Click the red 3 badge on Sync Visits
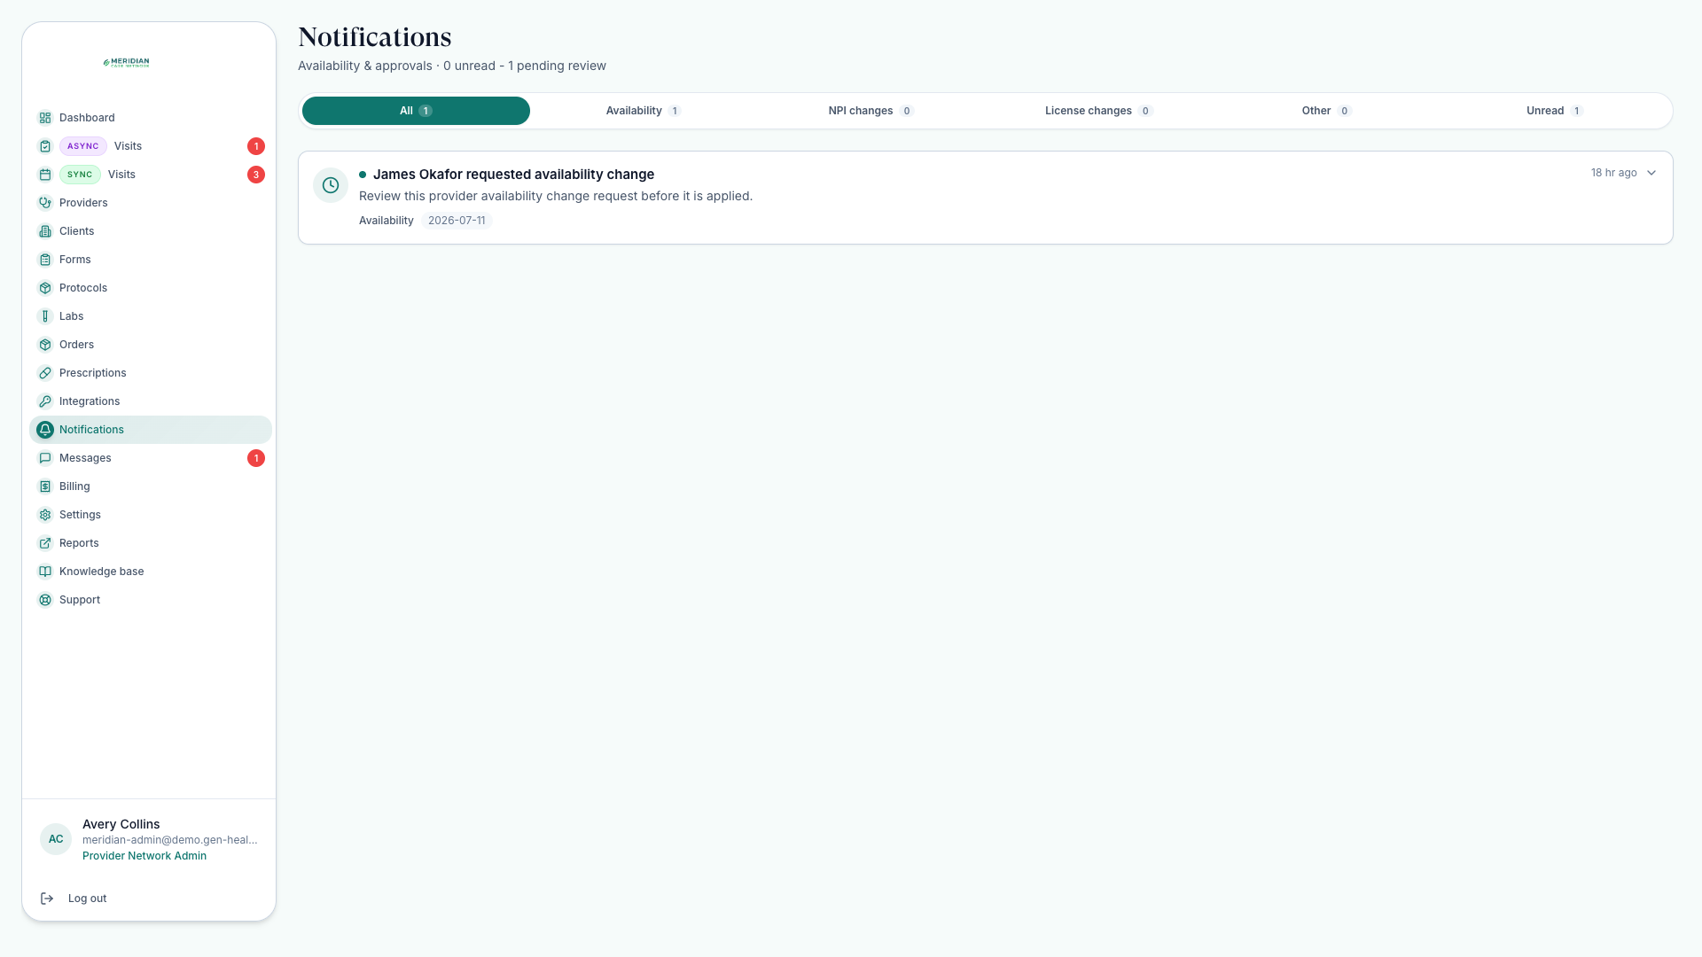 256,175
